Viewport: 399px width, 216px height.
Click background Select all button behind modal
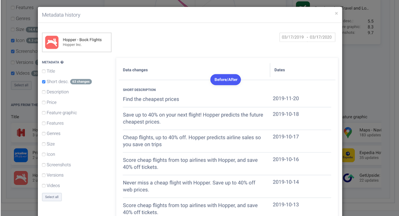[21, 85]
